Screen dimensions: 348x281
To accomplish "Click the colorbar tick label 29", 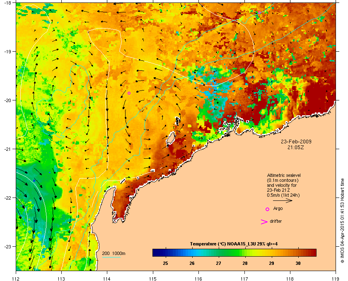I will pos(271,263).
